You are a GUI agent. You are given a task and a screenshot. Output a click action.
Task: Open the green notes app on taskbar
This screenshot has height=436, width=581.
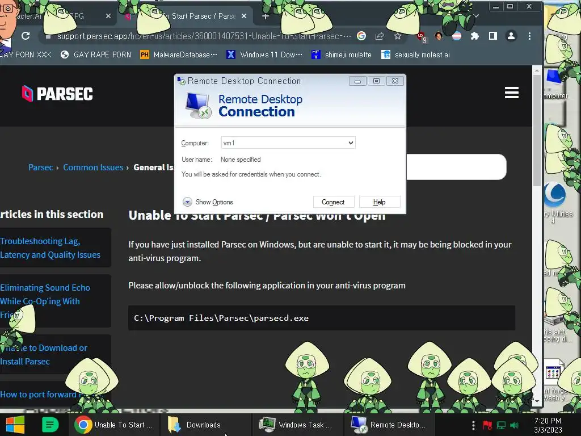[x=50, y=425]
